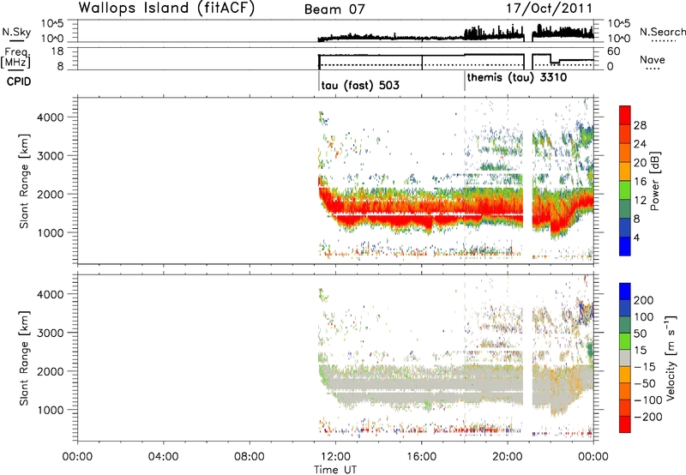686x475 pixels.
Task: Click '1000' tick on velocity panel axis
Action: point(50,410)
